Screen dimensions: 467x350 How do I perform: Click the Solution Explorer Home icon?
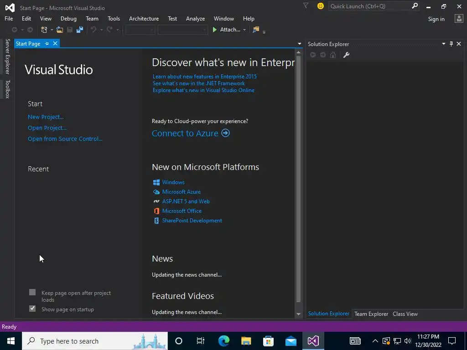[333, 55]
